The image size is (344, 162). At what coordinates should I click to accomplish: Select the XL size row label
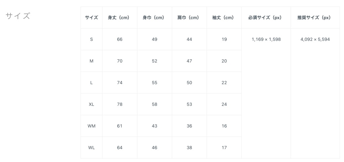(x=91, y=104)
